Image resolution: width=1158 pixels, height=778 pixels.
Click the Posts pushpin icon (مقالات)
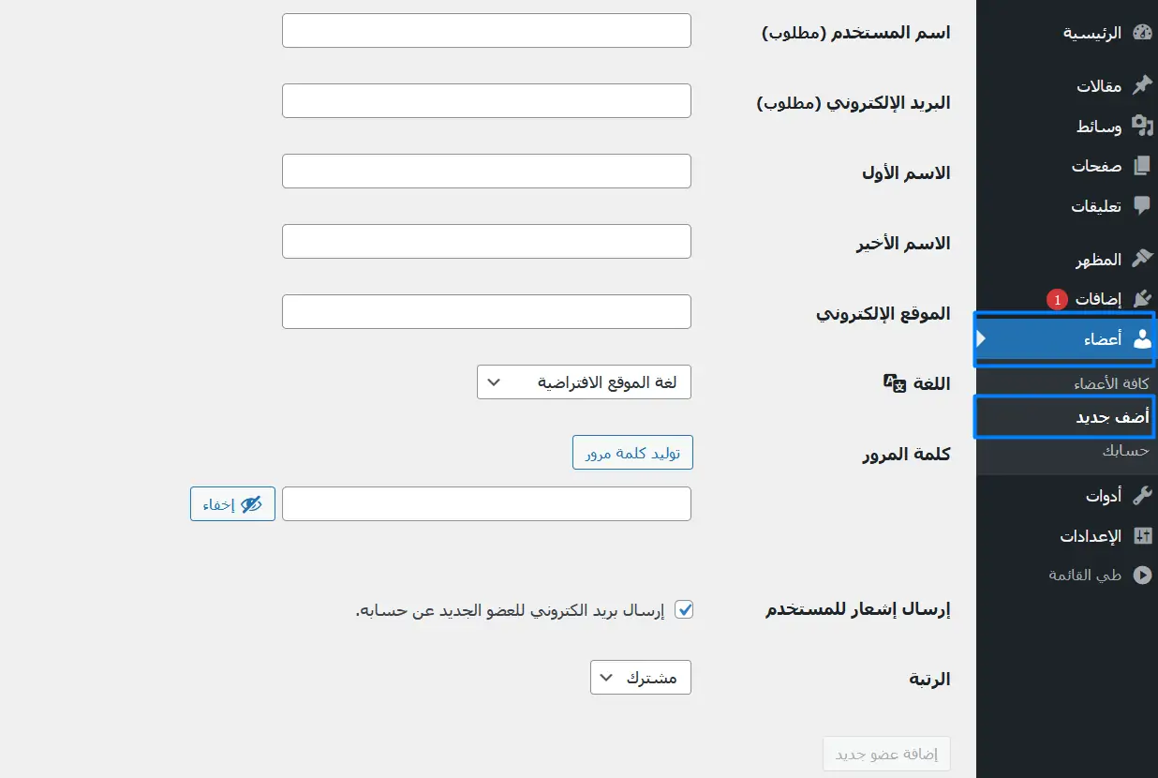pos(1141,86)
